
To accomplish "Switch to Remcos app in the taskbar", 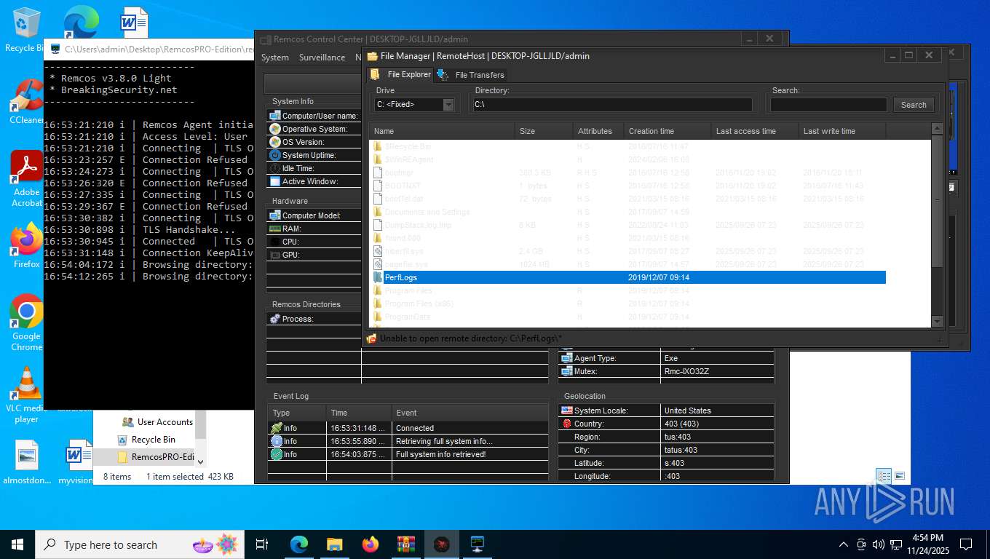I will click(x=442, y=544).
